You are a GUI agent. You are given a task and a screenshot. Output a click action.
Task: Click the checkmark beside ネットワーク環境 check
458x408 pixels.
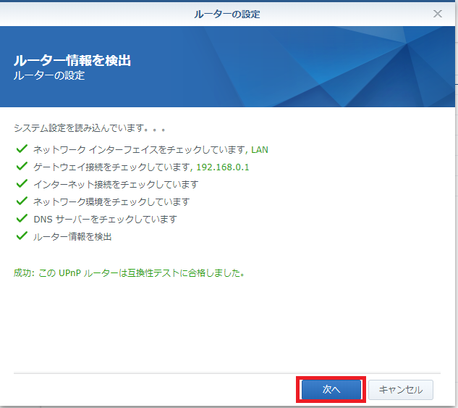(22, 201)
